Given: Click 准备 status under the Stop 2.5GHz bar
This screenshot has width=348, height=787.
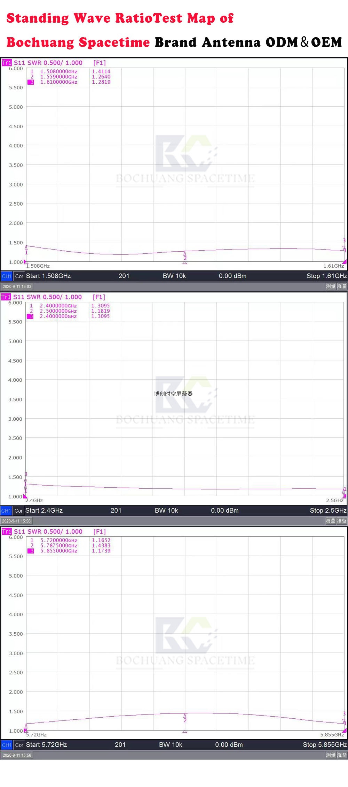Looking at the screenshot, I should (342, 521).
